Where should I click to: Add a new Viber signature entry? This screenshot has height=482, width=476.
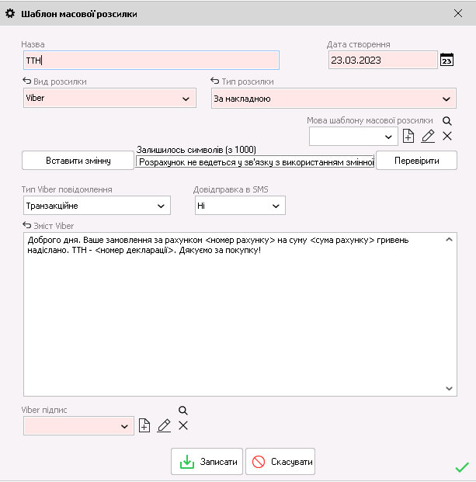144,426
